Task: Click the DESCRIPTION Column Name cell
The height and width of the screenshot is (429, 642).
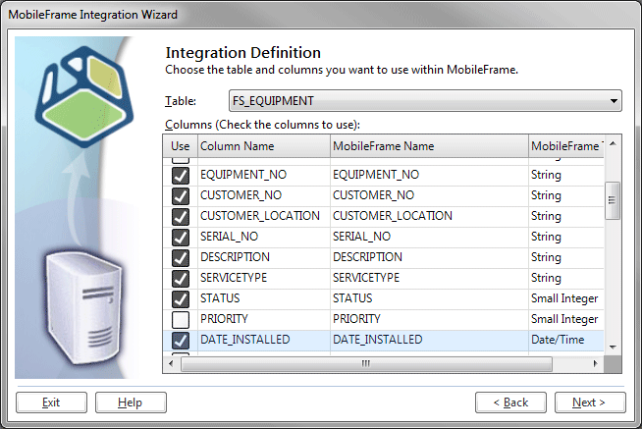Action: (x=264, y=257)
